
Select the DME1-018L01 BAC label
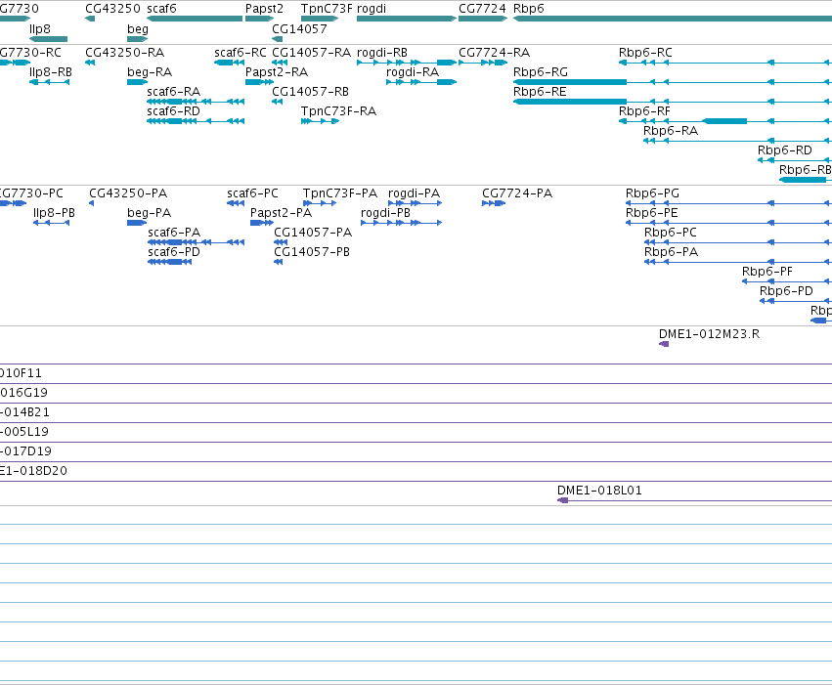(x=599, y=491)
